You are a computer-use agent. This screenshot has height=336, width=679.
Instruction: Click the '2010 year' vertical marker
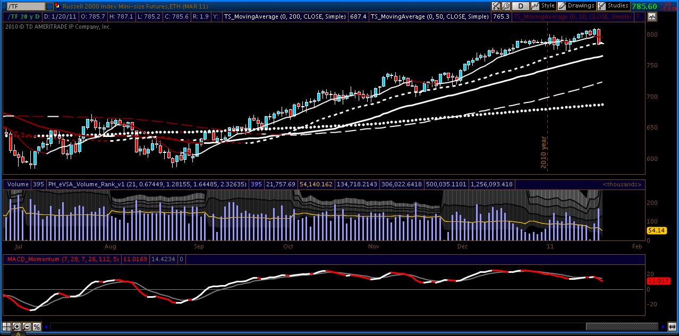click(x=544, y=152)
